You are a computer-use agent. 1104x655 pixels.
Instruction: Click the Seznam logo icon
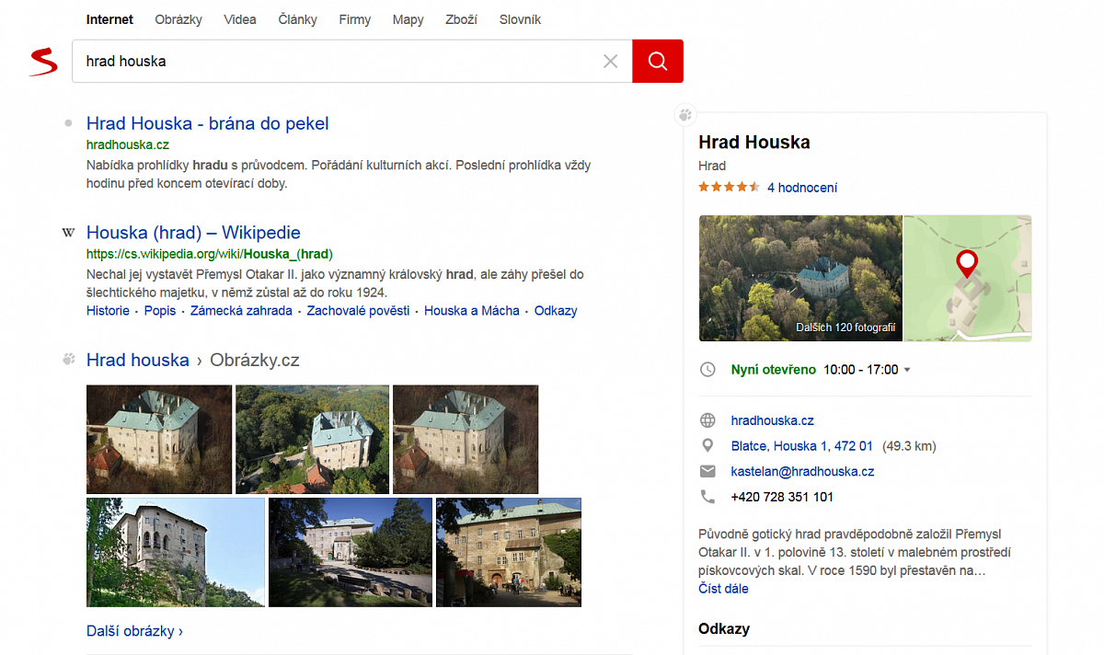(x=43, y=62)
